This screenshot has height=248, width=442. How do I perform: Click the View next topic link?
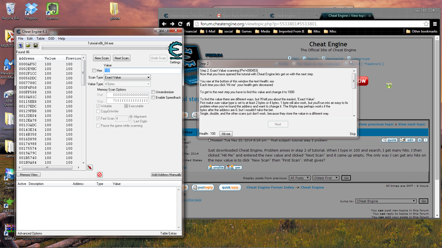(x=412, y=124)
